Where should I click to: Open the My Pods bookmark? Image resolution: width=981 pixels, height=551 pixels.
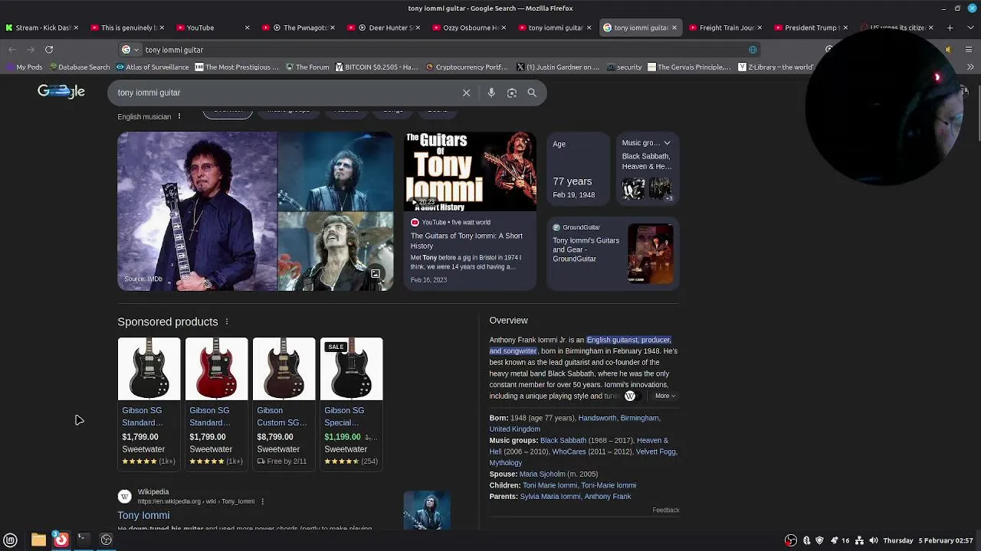(24, 67)
